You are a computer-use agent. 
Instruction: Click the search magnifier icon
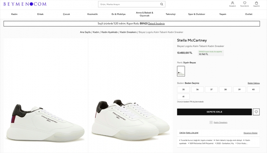[162, 4]
